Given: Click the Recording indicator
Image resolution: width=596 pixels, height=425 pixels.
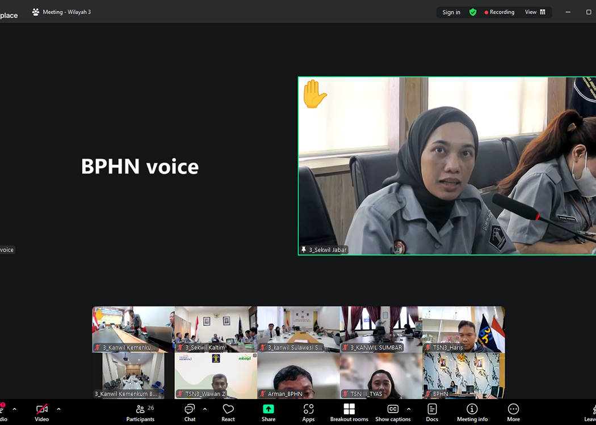Looking at the screenshot, I should click(x=500, y=12).
